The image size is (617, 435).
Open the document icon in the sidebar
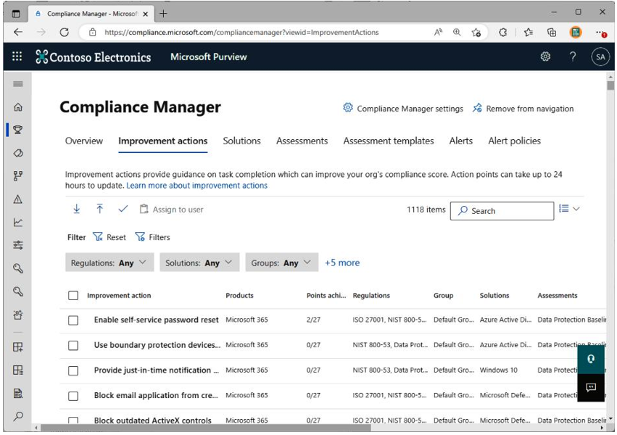(17, 393)
